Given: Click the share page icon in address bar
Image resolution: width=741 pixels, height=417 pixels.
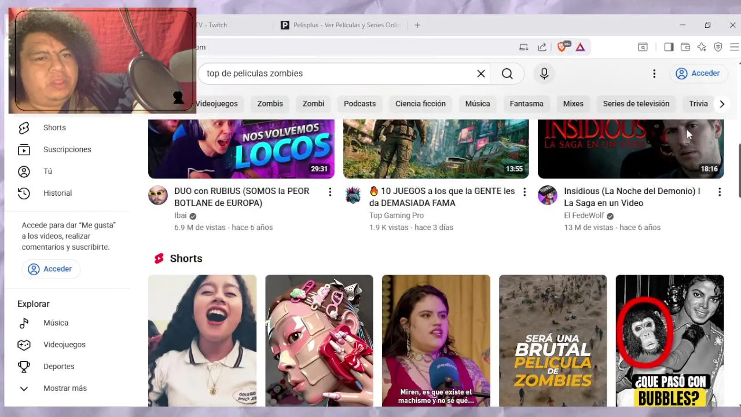Looking at the screenshot, I should pyautogui.click(x=542, y=47).
